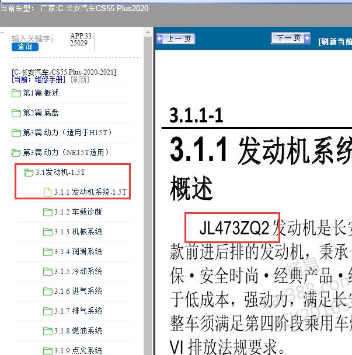The width and height of the screenshot is (352, 355).
Task: Click folder icon beside 第2篇 底盘
Action: coord(16,113)
